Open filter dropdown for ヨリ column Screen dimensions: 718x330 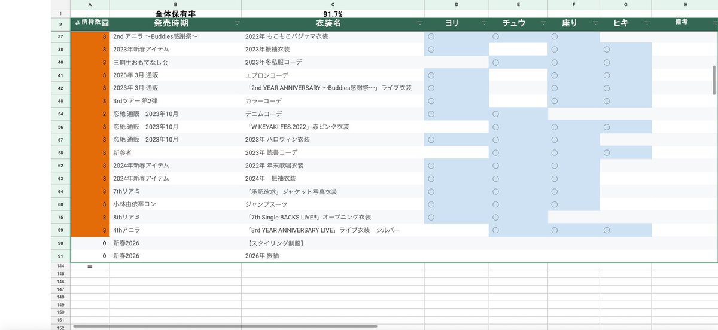tap(483, 23)
